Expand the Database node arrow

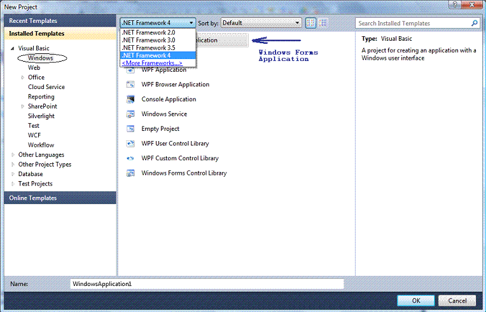tap(13, 174)
